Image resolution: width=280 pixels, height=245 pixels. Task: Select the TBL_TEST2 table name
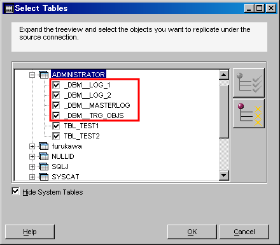[x=81, y=136]
